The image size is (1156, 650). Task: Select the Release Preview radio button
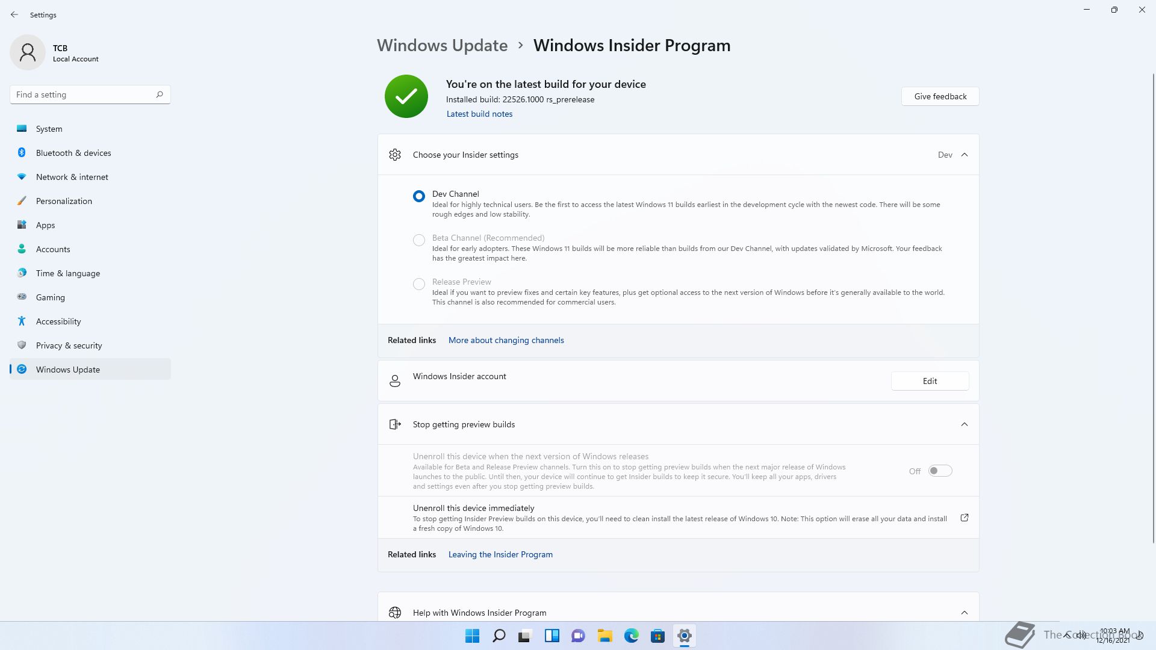pyautogui.click(x=419, y=284)
